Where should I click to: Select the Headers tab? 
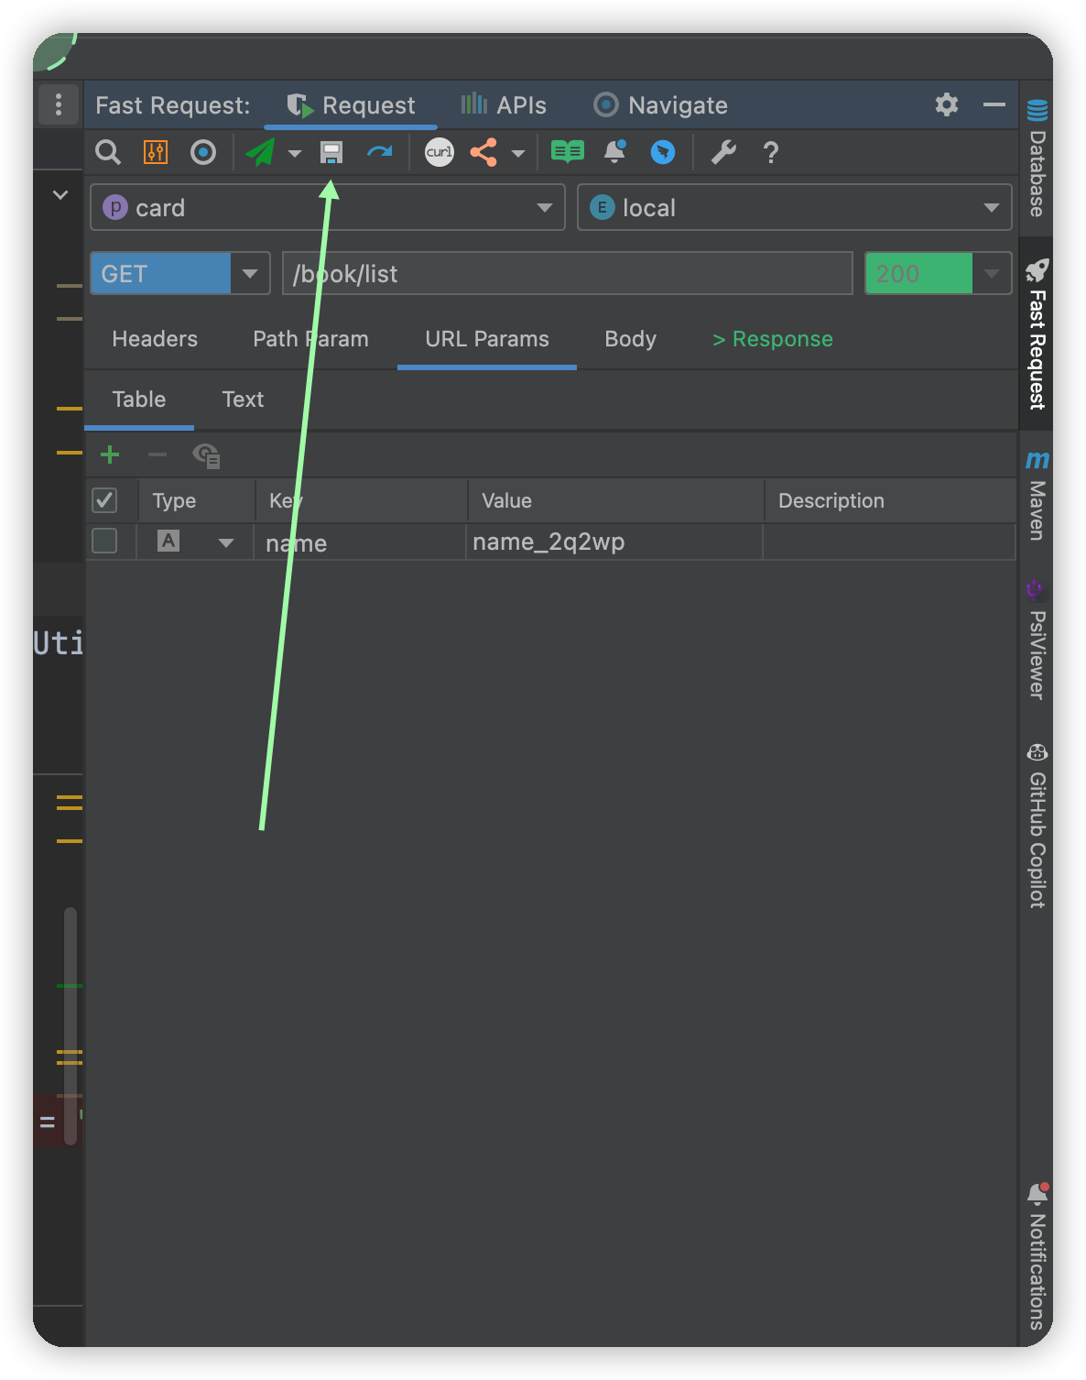(155, 339)
